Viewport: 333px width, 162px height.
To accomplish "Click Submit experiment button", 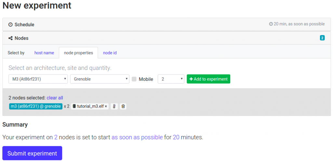I will [32, 153].
